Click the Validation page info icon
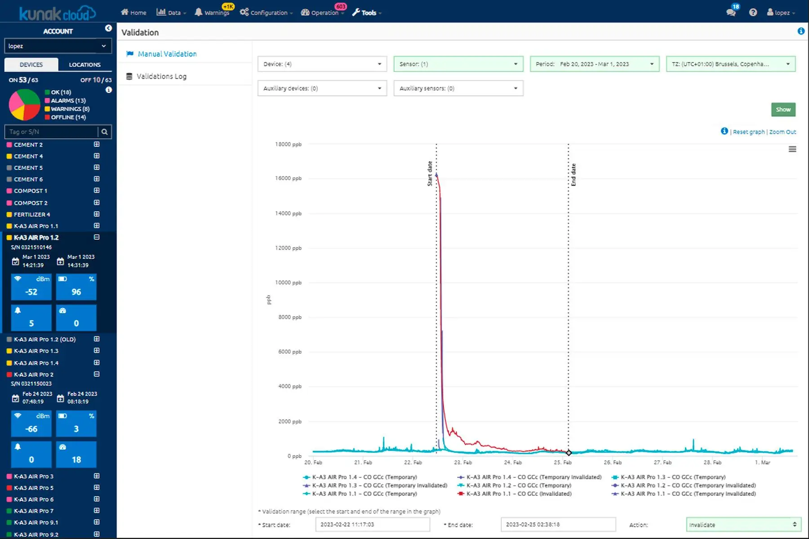The height and width of the screenshot is (539, 809). (801, 31)
